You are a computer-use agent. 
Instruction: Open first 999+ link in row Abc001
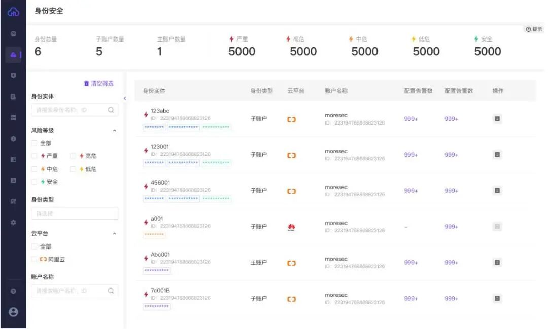pos(410,262)
